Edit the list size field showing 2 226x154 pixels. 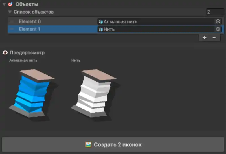tap(215, 12)
